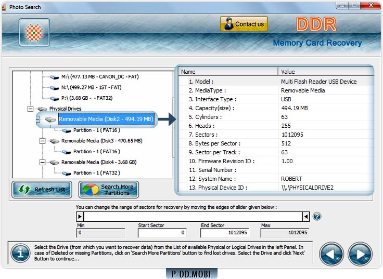Click 'Multi Flash Reader USB Device' value

[x=319, y=82]
